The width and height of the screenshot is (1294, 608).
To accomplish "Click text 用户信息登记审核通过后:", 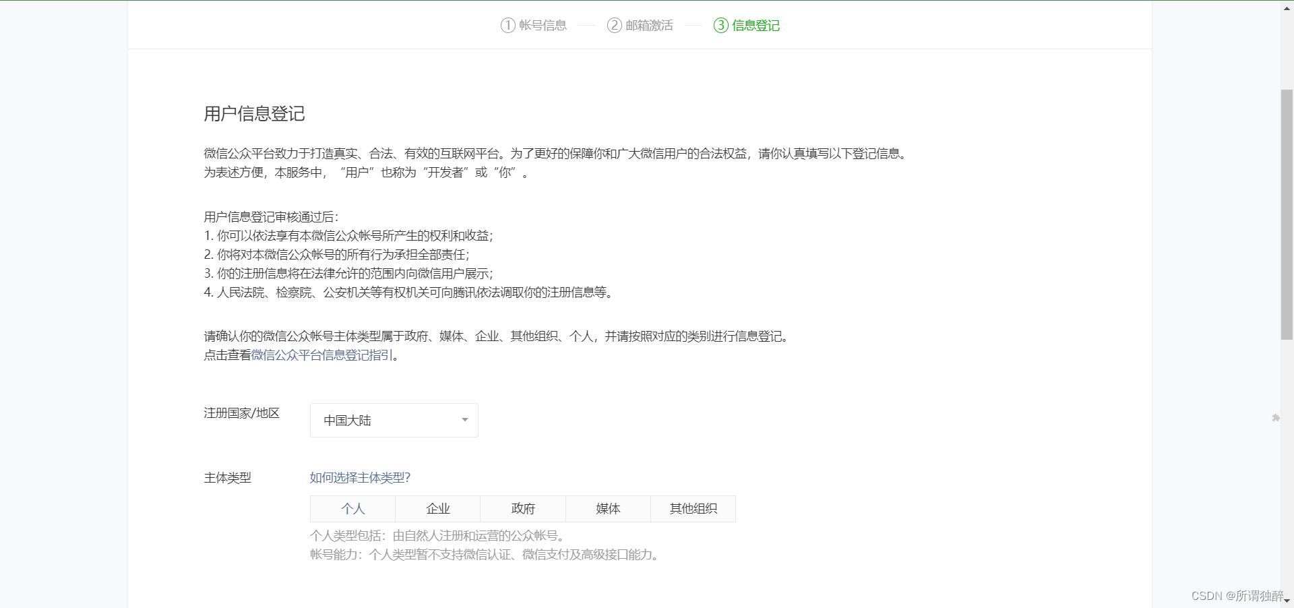I will pos(272,217).
